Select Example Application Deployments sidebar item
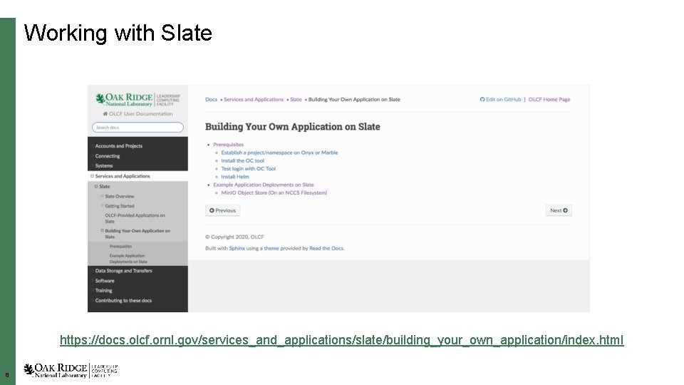 pos(128,258)
